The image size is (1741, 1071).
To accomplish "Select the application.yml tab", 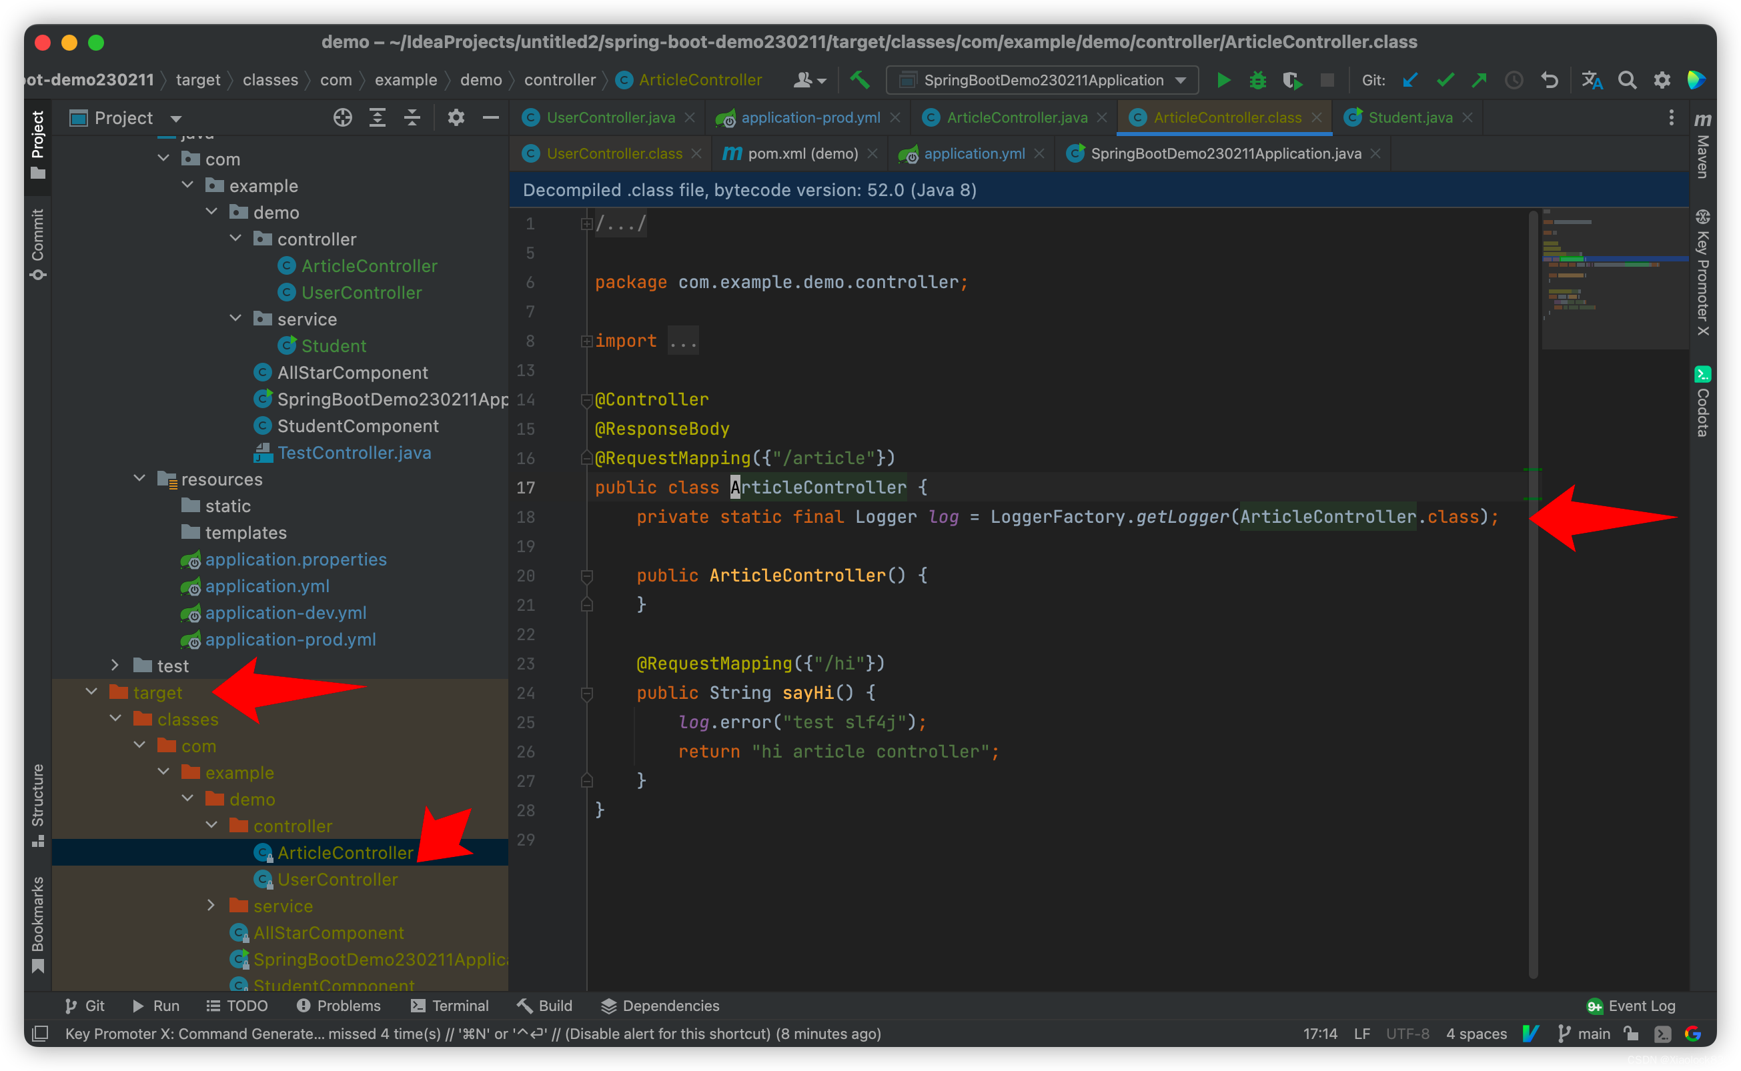I will point(974,154).
